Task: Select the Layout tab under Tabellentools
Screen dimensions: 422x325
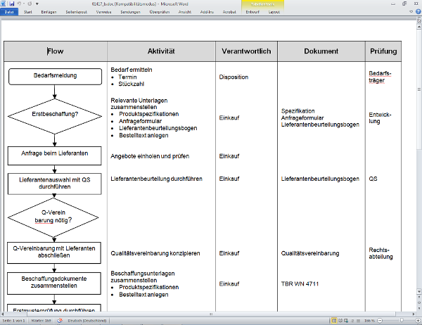Action: tap(275, 13)
